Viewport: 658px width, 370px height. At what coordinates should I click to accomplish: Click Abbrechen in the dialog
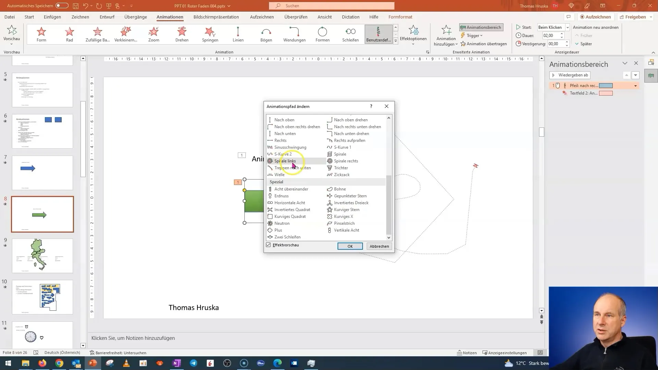coord(379,246)
